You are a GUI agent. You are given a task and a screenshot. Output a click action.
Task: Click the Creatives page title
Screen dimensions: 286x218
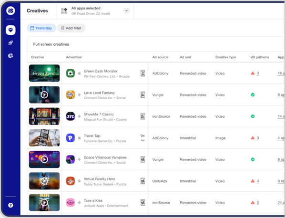(37, 10)
